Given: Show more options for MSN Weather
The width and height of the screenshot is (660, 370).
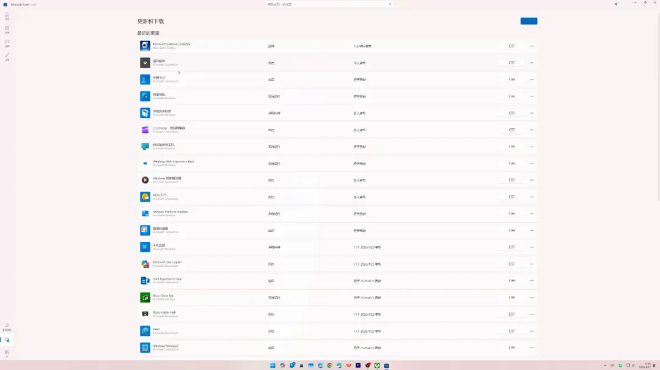Looking at the screenshot, I should [x=532, y=197].
